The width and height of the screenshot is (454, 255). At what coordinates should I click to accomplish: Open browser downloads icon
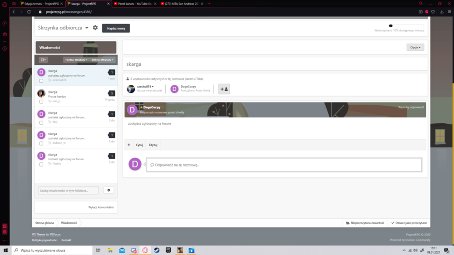point(442,12)
